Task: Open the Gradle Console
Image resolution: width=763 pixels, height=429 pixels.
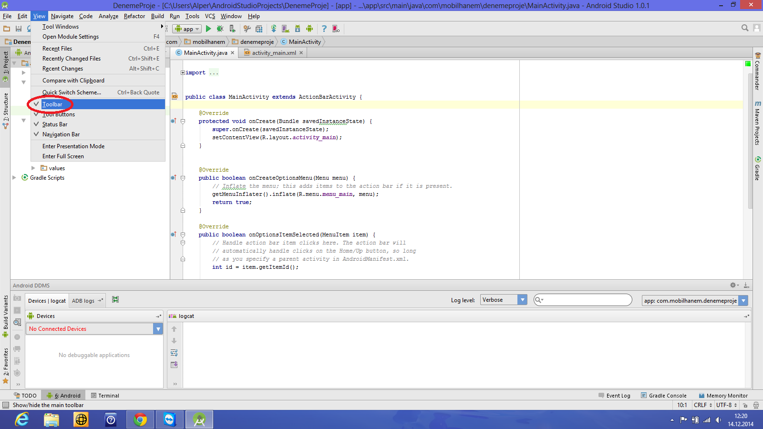Action: point(663,396)
